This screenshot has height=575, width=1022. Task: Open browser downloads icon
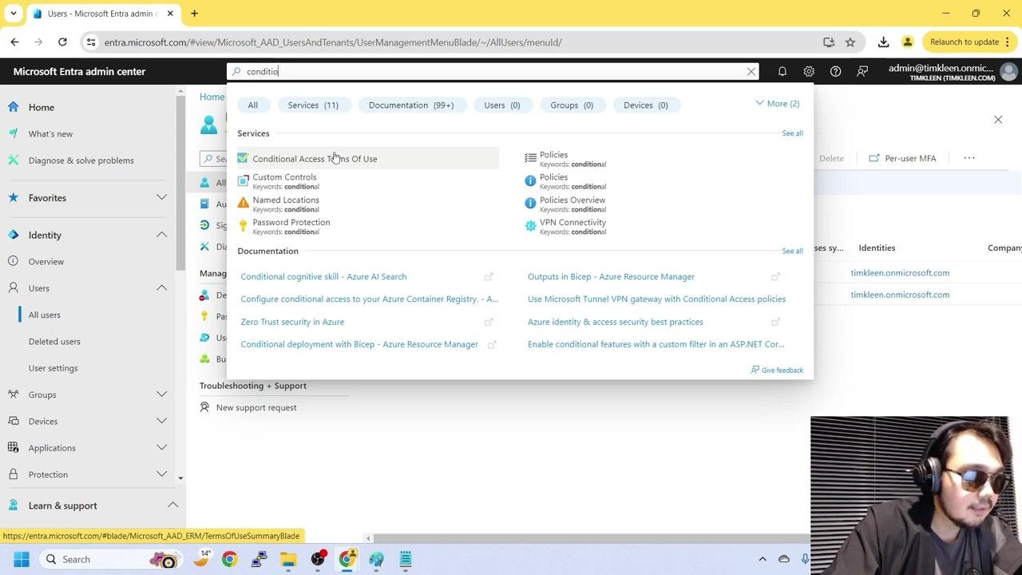pos(883,42)
